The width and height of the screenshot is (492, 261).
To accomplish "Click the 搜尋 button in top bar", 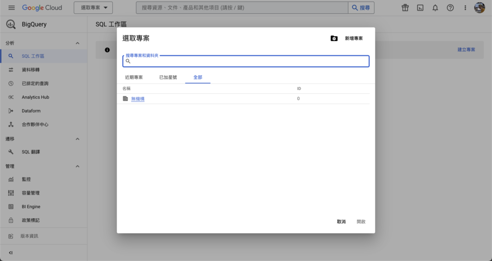I will (x=361, y=8).
